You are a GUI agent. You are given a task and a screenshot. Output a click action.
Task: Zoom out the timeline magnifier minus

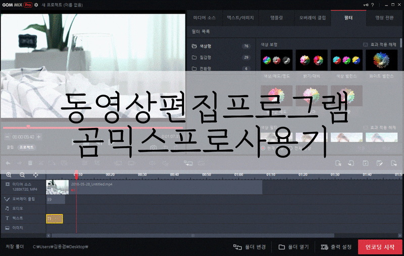pyautogui.click(x=22, y=175)
